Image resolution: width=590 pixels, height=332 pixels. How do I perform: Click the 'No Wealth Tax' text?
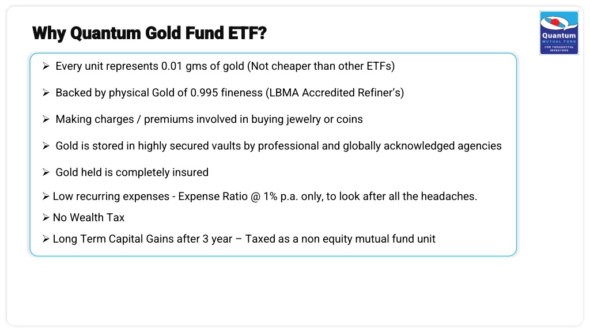pyautogui.click(x=88, y=217)
